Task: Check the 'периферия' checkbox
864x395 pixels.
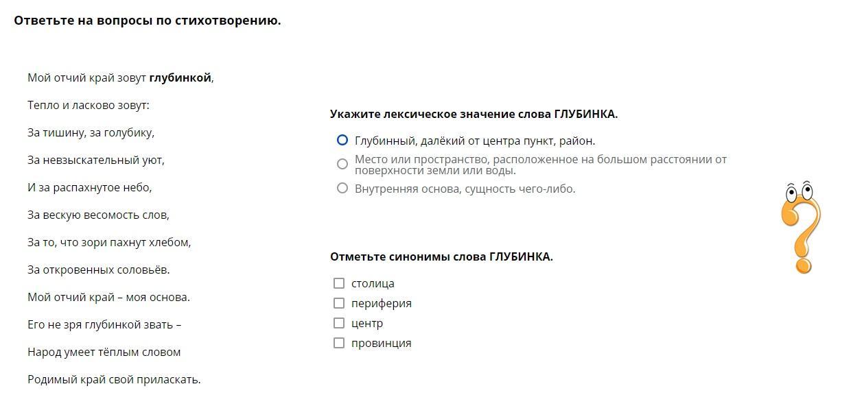Action: (339, 303)
